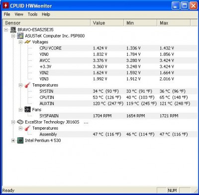Click the VIN0 min value 1.784 V
The width and height of the screenshot is (199, 195).
coord(133,54)
